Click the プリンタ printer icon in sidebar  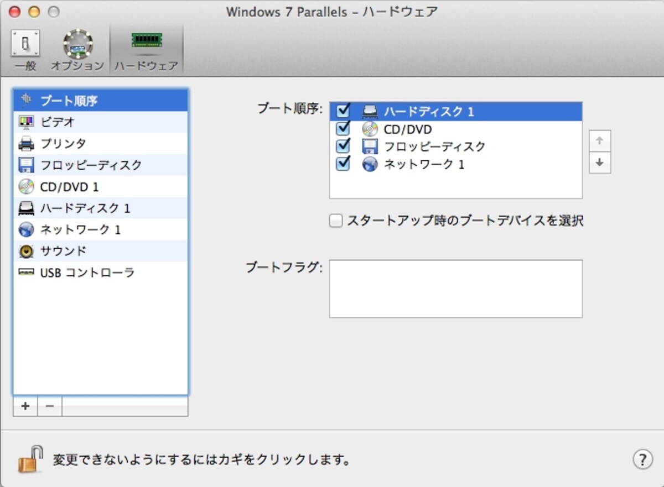(x=26, y=144)
